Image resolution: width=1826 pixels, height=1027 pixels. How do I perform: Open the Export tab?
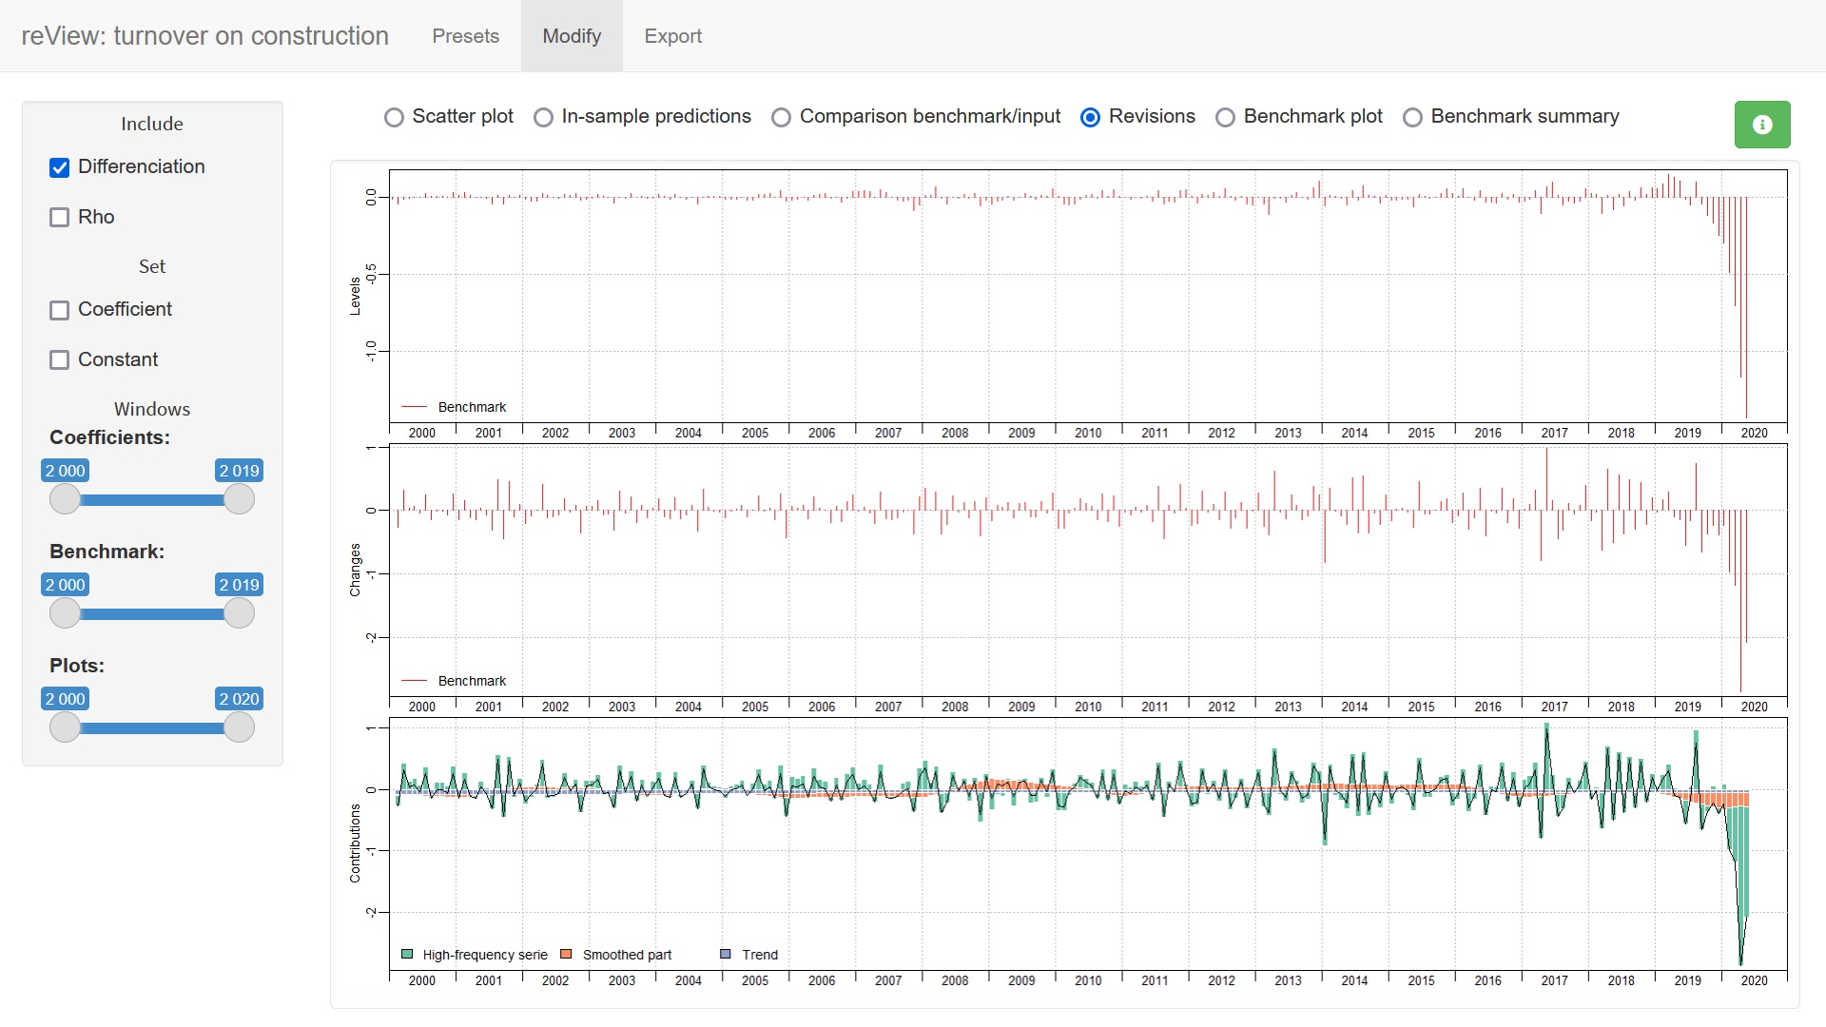coord(672,36)
